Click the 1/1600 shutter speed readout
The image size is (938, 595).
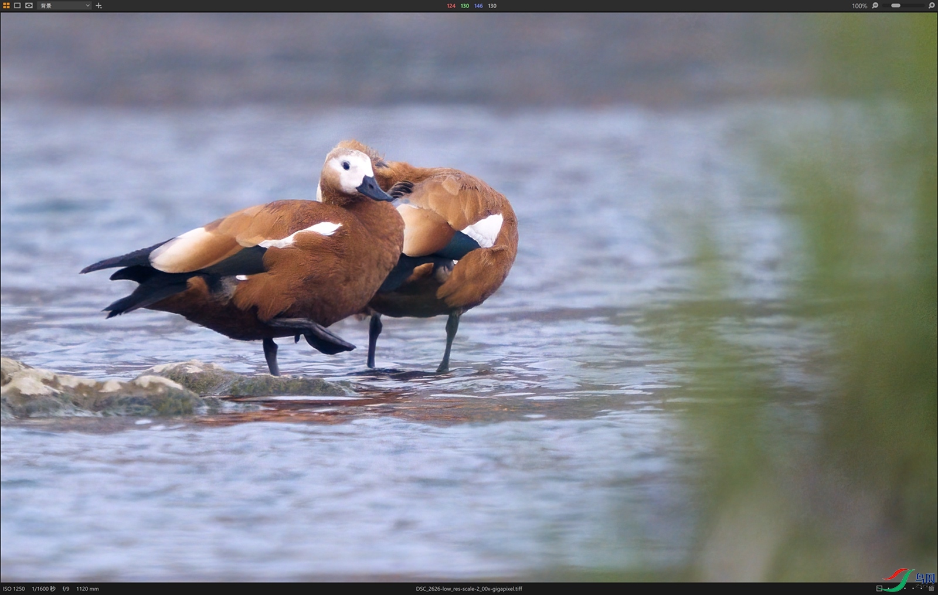[x=43, y=589]
